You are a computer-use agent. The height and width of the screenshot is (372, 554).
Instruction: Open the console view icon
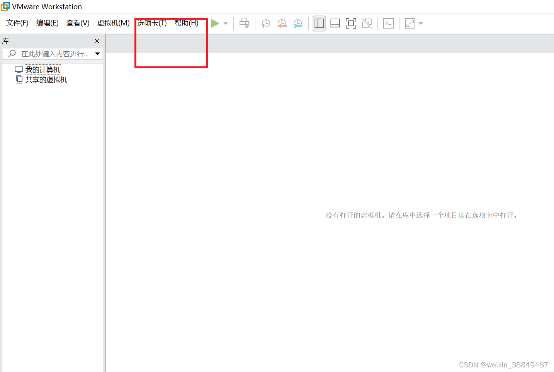tap(388, 24)
